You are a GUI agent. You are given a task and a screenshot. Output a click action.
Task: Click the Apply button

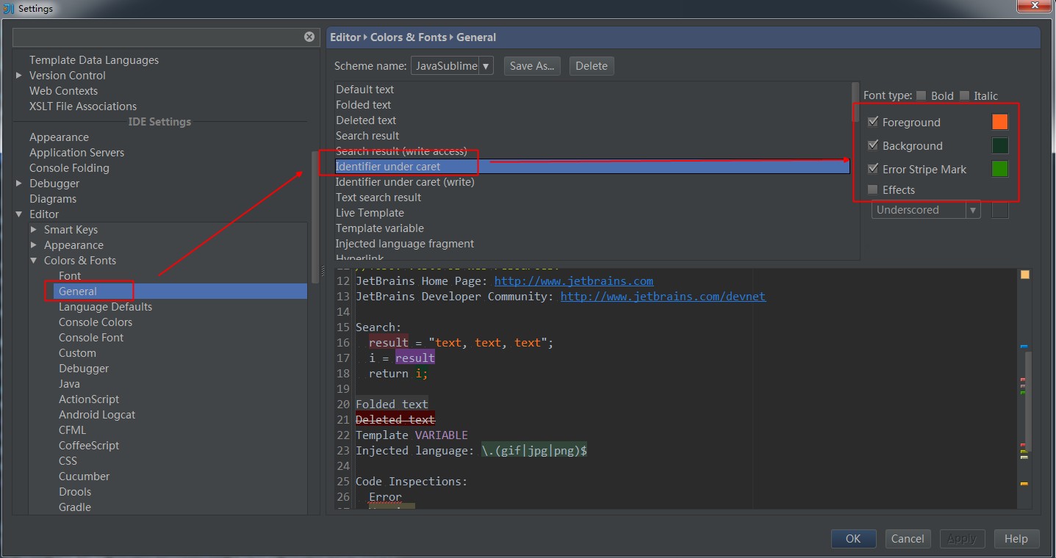click(962, 538)
